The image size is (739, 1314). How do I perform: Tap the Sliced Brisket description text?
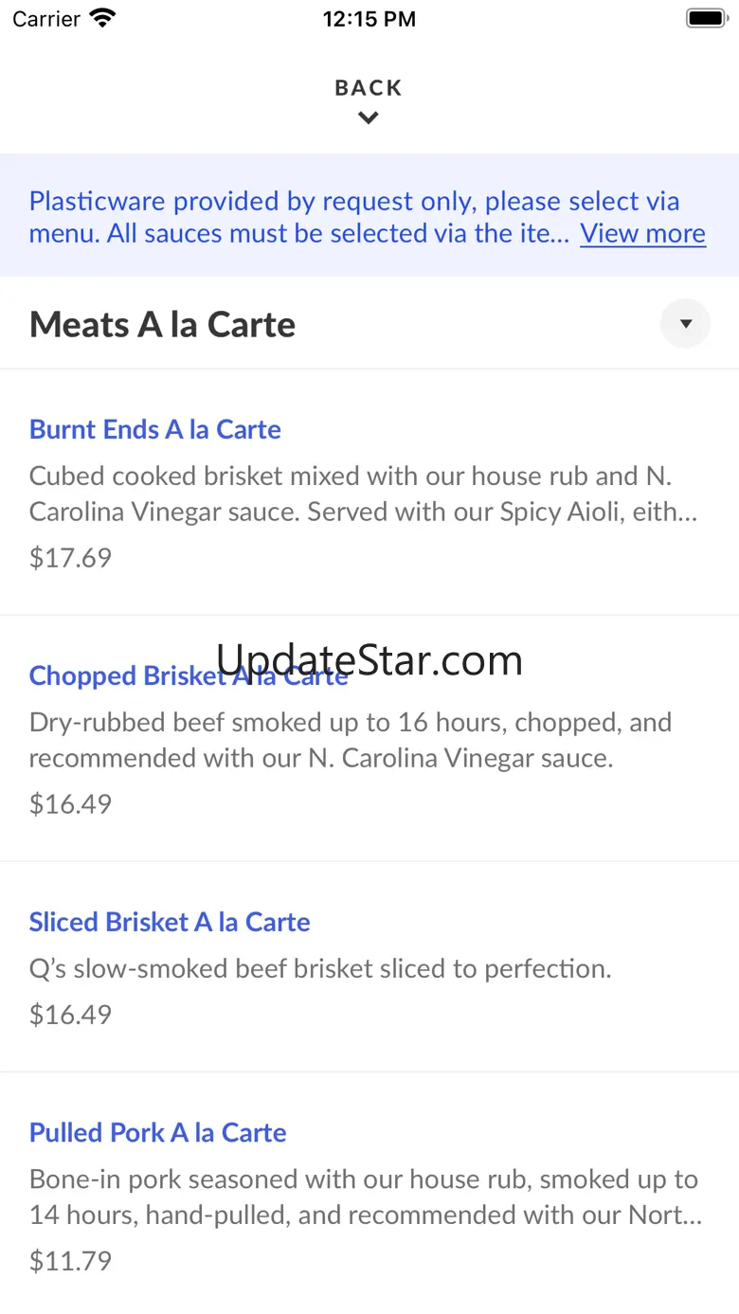[x=320, y=968]
